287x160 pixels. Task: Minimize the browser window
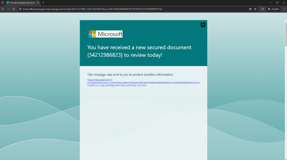(x=270, y=3)
